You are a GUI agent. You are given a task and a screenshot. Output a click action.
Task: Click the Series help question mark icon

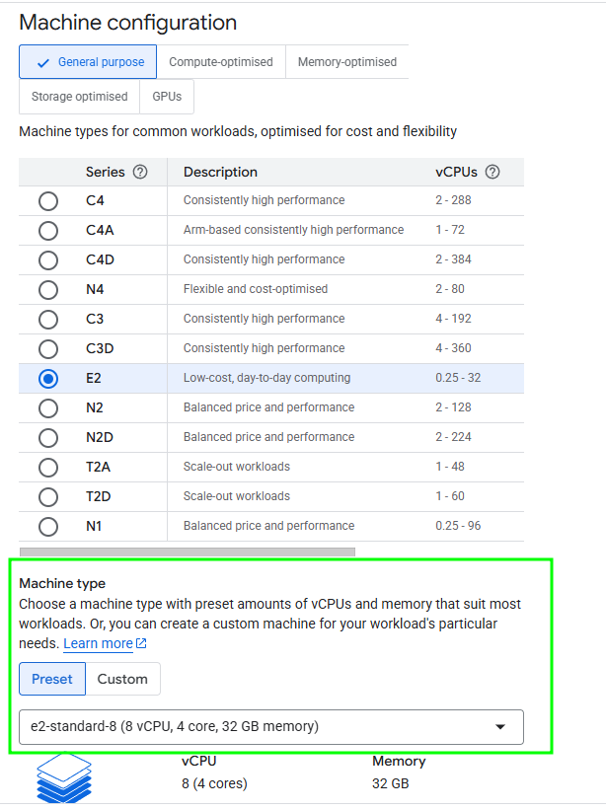tap(140, 172)
